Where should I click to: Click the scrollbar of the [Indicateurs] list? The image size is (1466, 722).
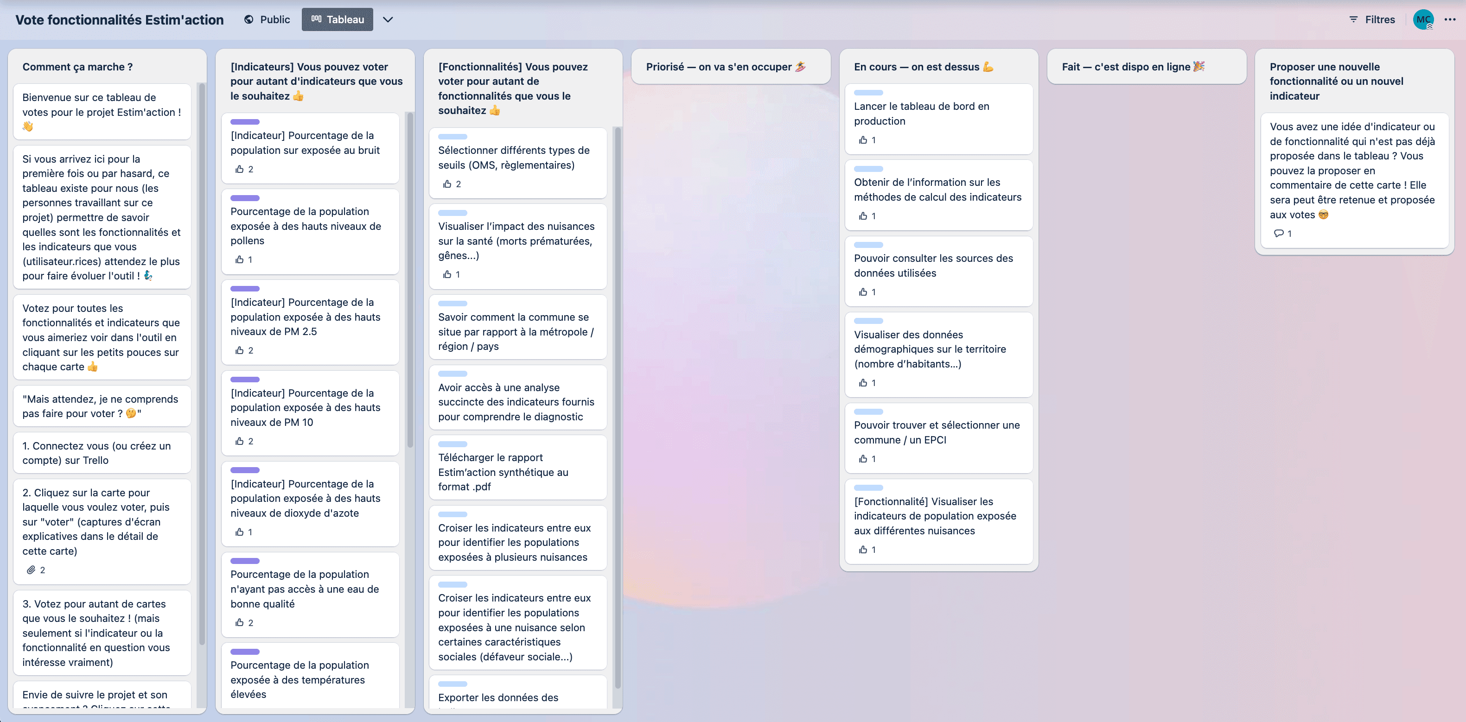[x=410, y=280]
